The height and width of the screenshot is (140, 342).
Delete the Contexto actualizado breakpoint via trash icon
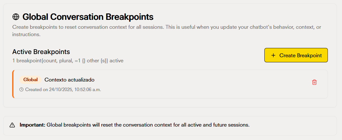coord(314,82)
